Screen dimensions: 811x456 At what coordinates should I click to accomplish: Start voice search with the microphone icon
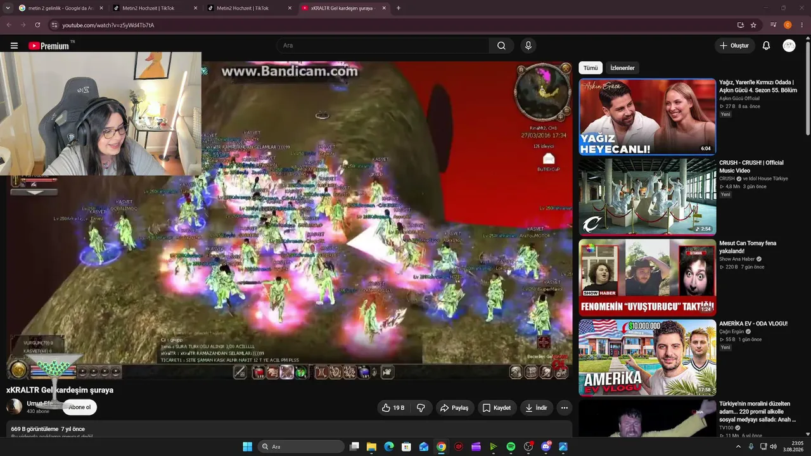pos(528,46)
